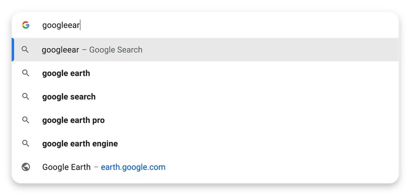Click the "Google Earth" site title

[66, 167]
